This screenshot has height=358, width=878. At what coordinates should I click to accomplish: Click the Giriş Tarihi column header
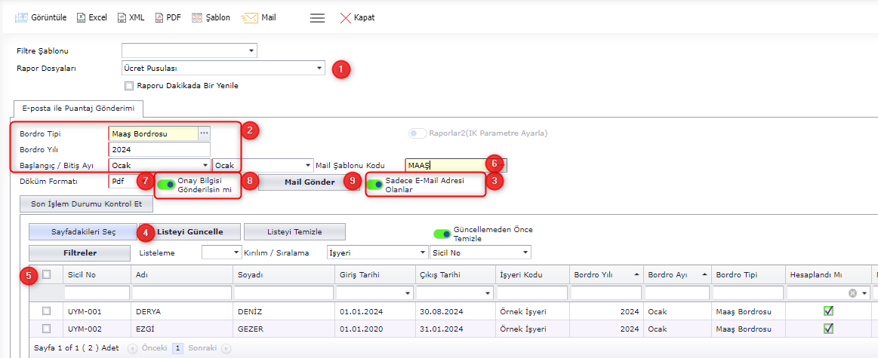click(x=374, y=275)
